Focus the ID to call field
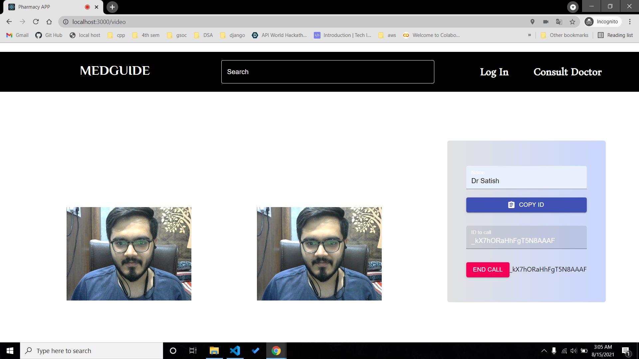Image resolution: width=639 pixels, height=359 pixels. coord(526,240)
